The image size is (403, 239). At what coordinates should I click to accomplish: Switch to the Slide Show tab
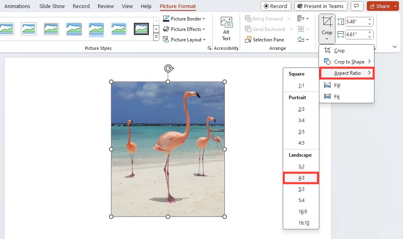coord(52,6)
